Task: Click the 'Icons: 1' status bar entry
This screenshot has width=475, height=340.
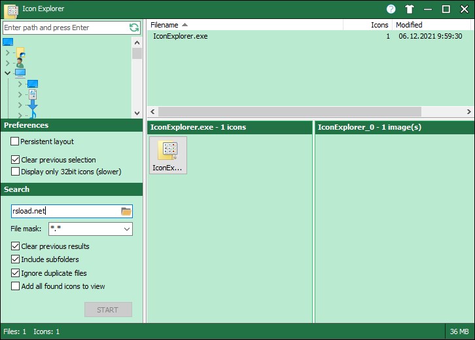Action: click(x=46, y=331)
